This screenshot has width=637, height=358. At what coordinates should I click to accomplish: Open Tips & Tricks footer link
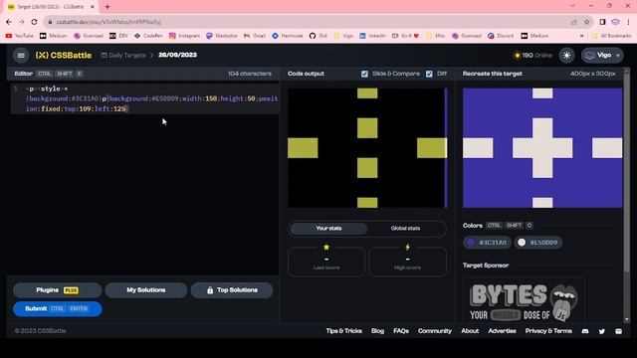[x=343, y=331]
